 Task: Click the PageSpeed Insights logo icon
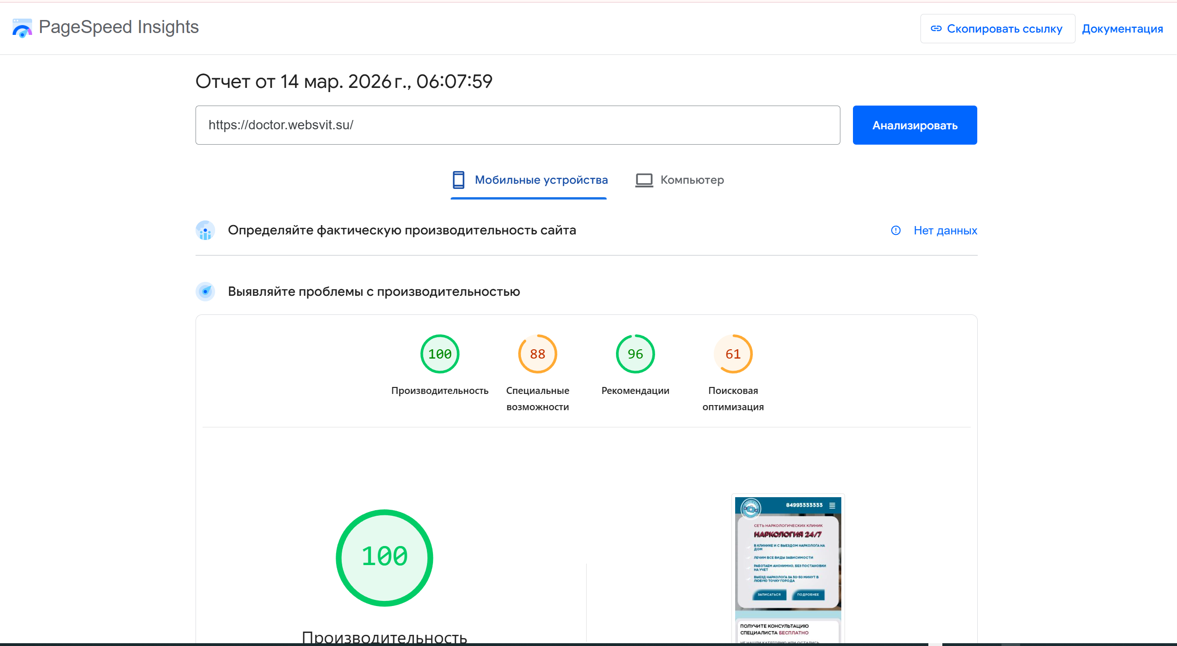tap(22, 28)
